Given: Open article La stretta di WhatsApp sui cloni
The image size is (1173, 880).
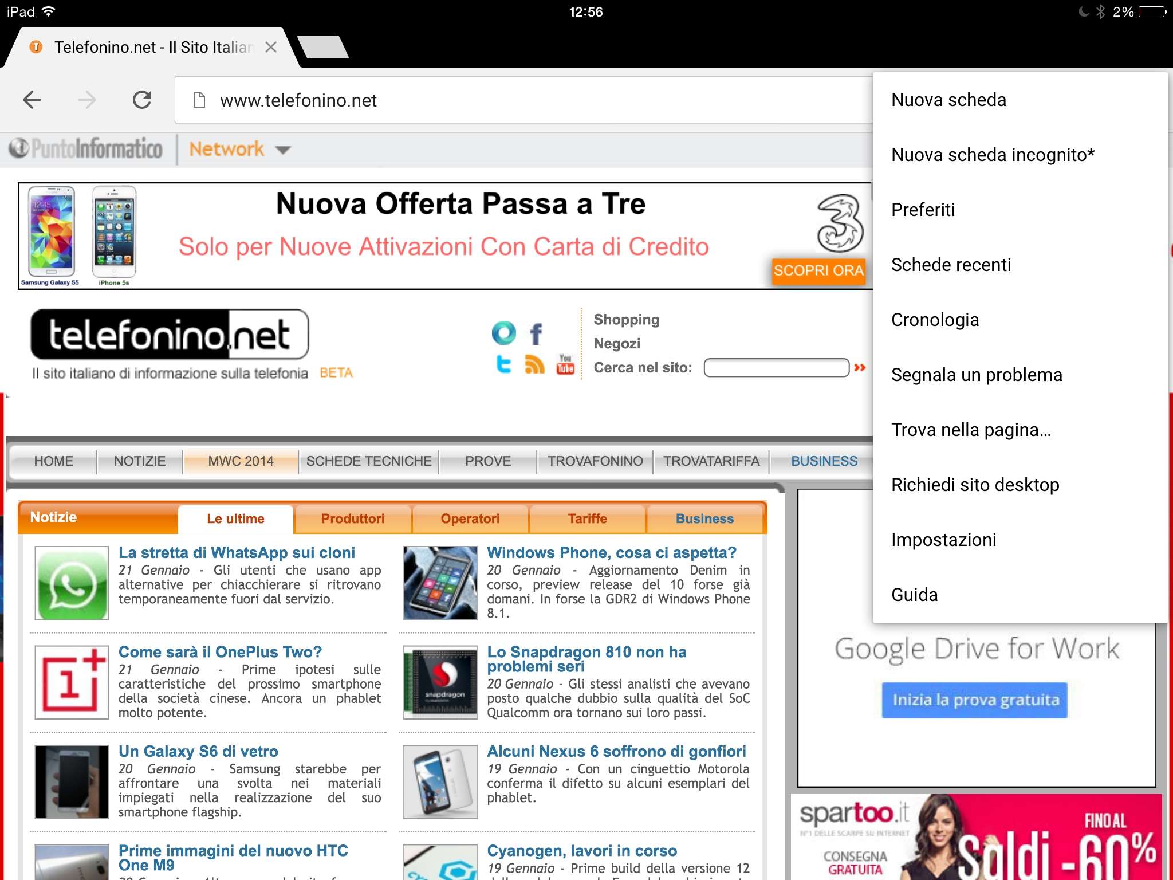Looking at the screenshot, I should (237, 552).
